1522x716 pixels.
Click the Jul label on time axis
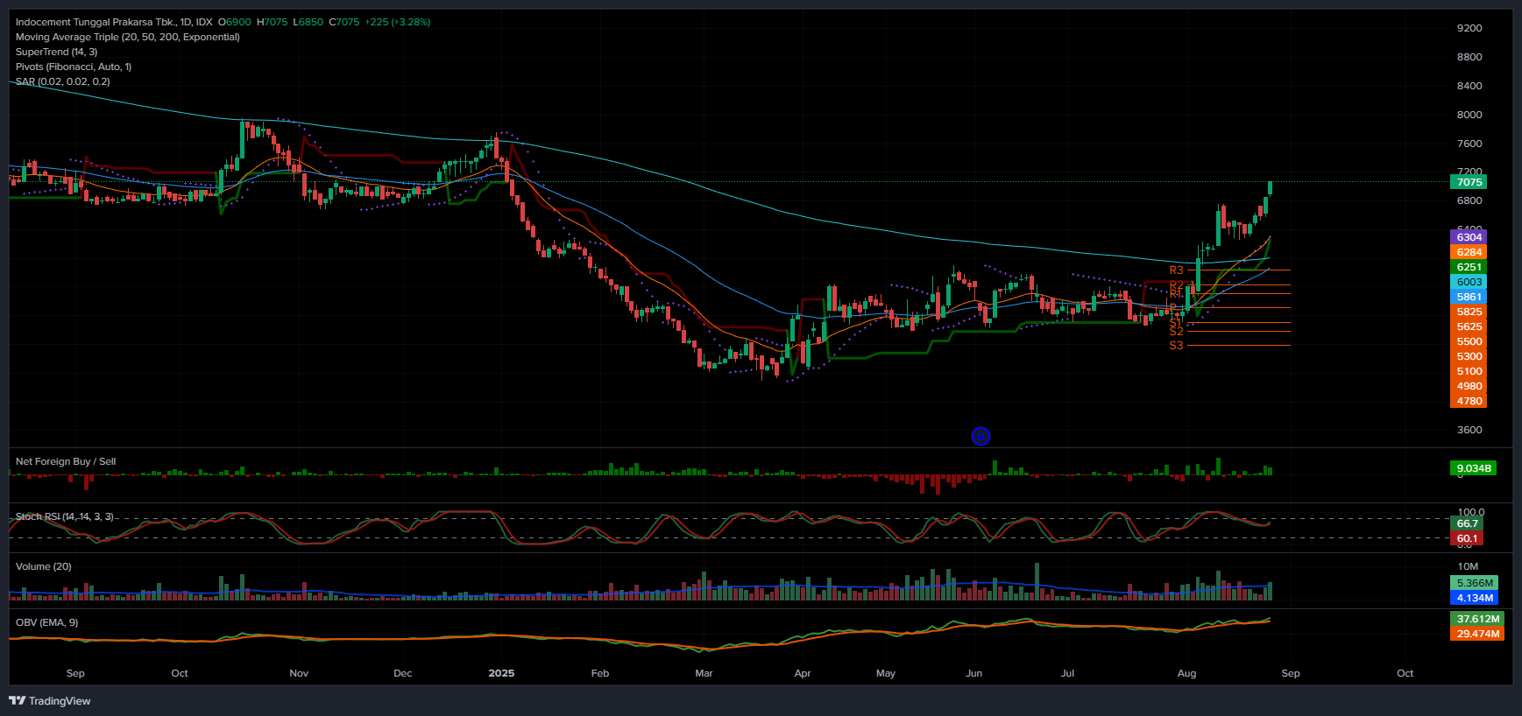pos(1067,673)
